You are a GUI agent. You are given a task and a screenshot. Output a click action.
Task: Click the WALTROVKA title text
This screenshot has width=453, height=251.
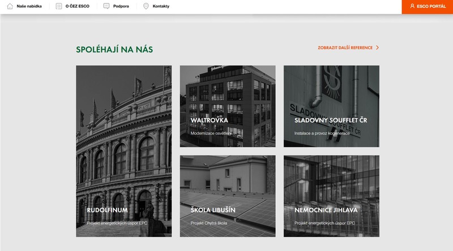[x=210, y=120]
